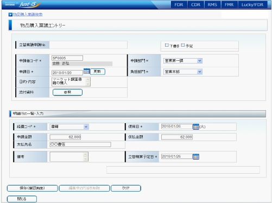Click the 使用日 date field
This screenshot has height=203, width=272.
tap(176, 126)
